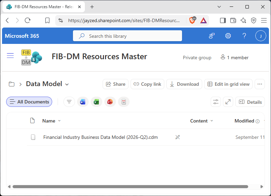Open Financial Industry Business Data Model (2026-Q2).cdm
This screenshot has height=196, width=271.
(101, 137)
